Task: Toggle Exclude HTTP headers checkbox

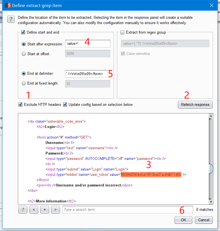Action: [20, 104]
